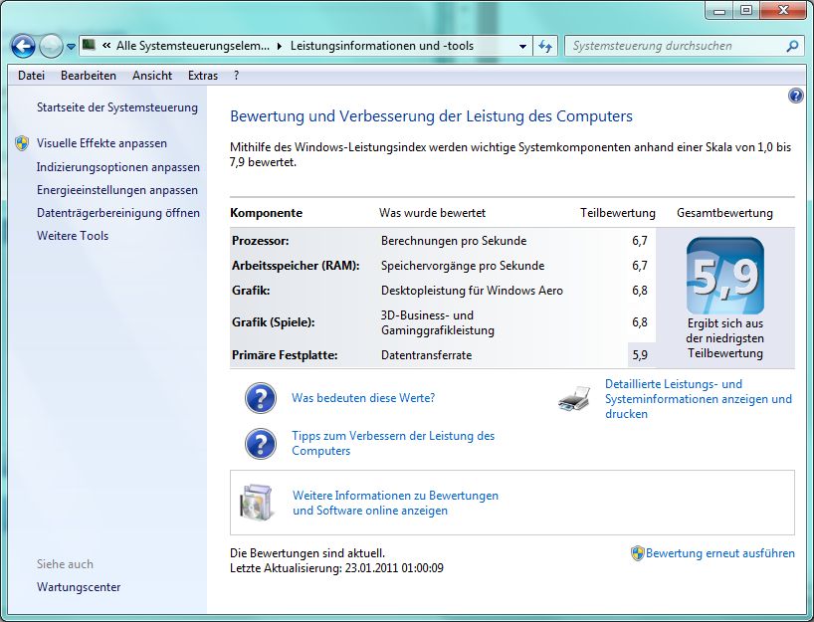Open the '?' help menu
Screen dimensions: 814x622
(x=236, y=76)
